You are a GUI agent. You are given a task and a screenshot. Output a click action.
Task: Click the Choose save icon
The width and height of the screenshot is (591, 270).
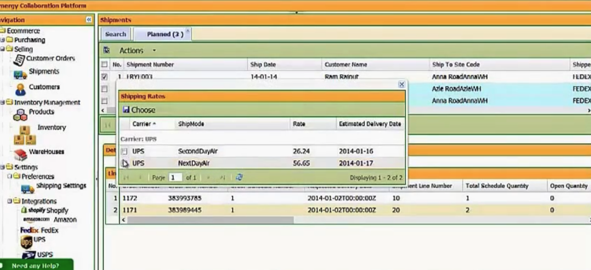point(126,110)
